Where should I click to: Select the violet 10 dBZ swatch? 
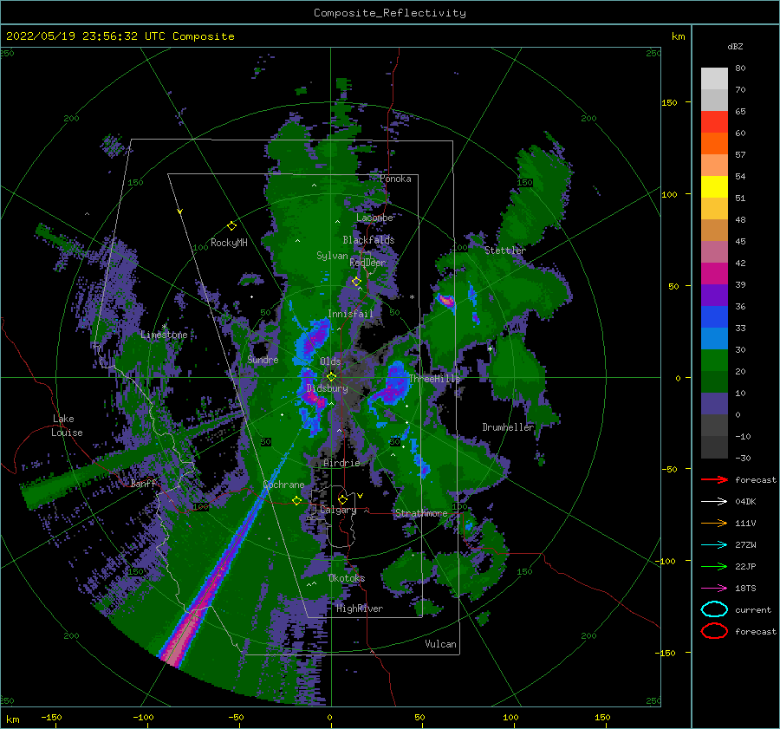tap(714, 404)
